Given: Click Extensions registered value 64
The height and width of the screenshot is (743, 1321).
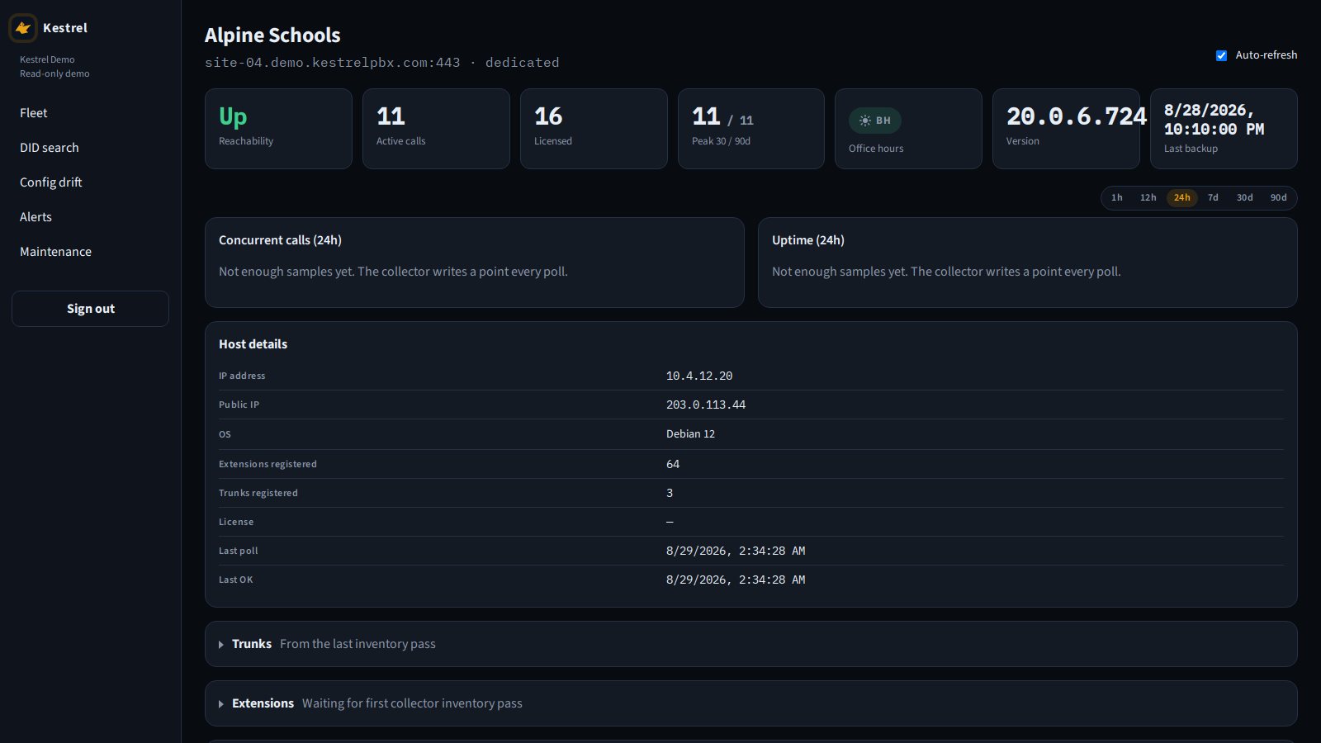Looking at the screenshot, I should click(x=673, y=464).
